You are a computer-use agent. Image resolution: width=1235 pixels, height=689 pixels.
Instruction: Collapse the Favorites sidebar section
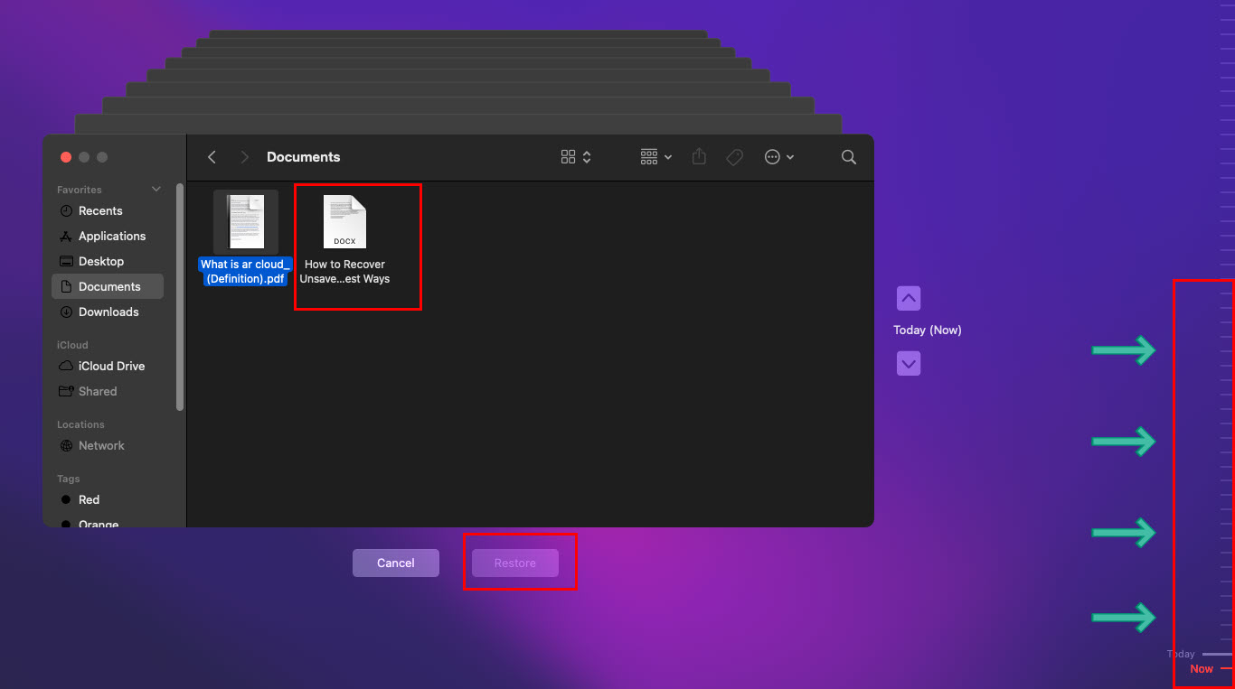[156, 190]
